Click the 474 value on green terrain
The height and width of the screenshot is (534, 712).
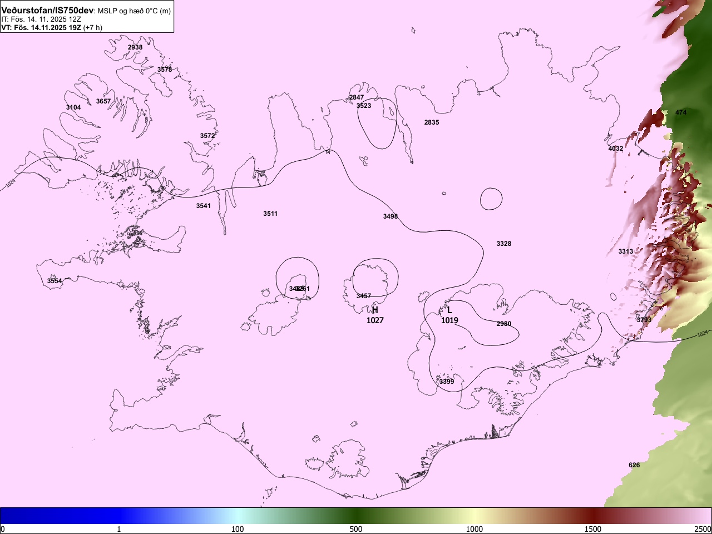click(681, 112)
